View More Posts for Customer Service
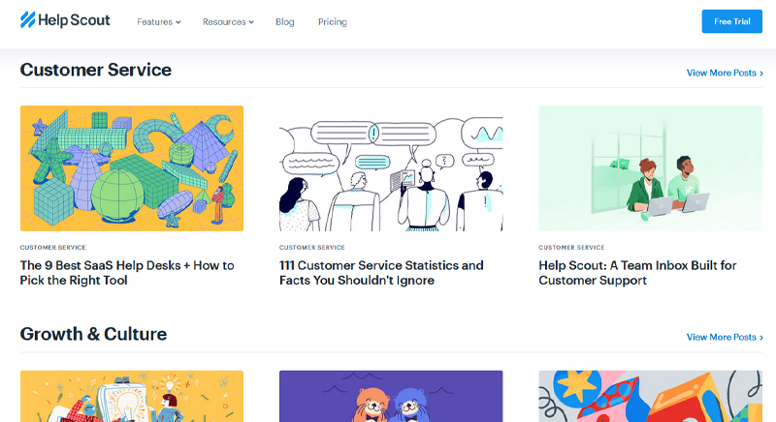776x422 pixels. click(x=725, y=73)
